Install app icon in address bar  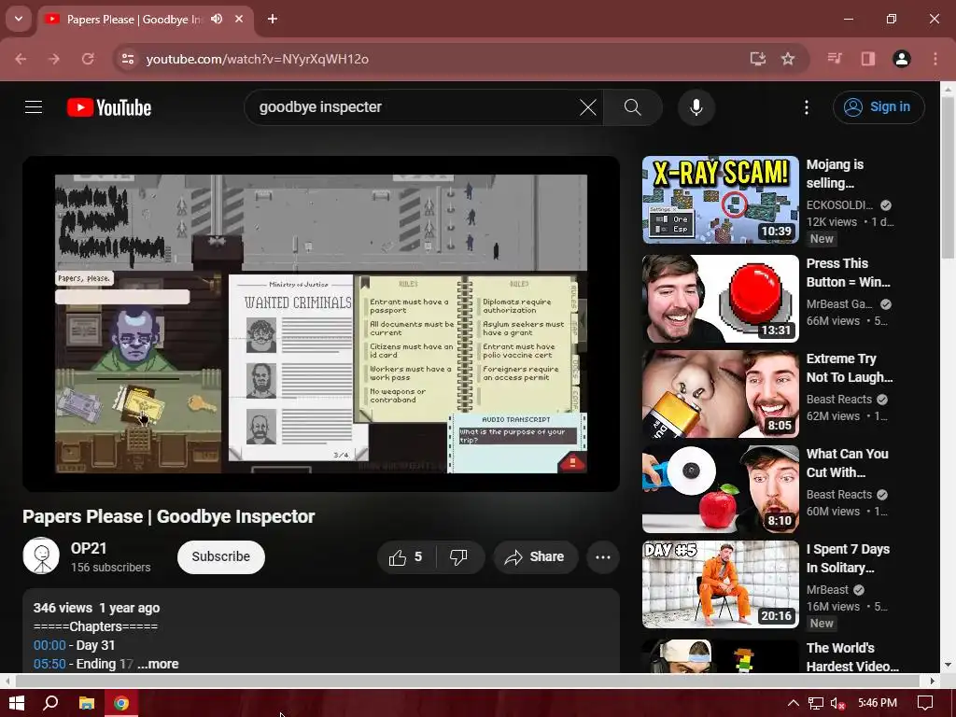757,59
